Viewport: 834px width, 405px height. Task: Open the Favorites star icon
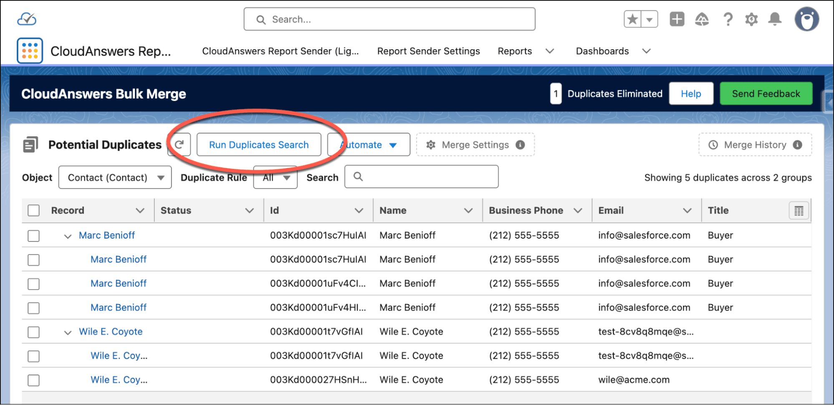coord(632,19)
